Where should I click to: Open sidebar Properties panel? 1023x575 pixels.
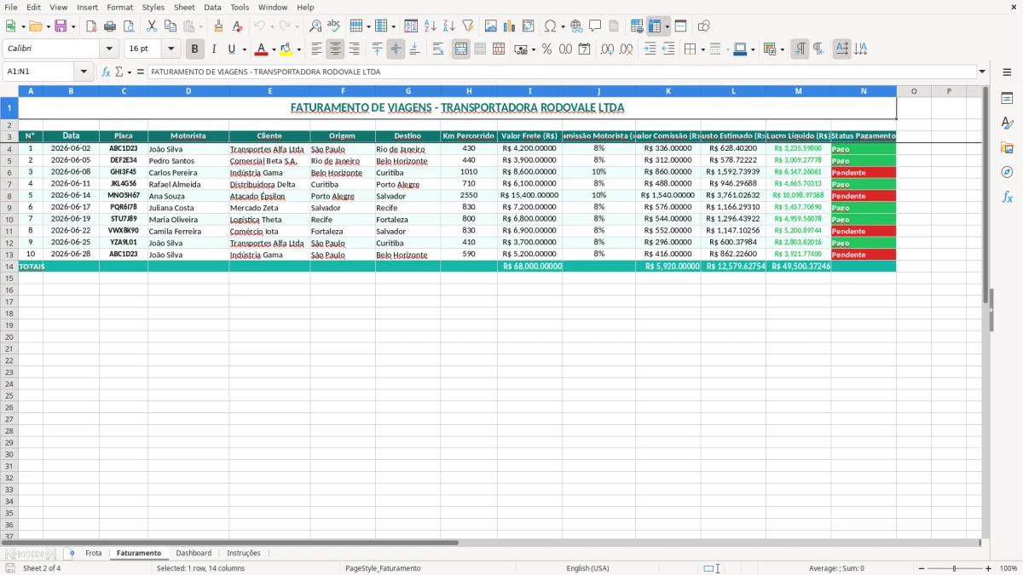1007,99
